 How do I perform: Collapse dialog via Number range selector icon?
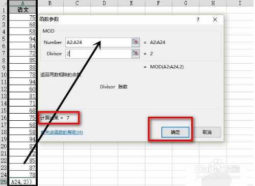click(x=136, y=42)
